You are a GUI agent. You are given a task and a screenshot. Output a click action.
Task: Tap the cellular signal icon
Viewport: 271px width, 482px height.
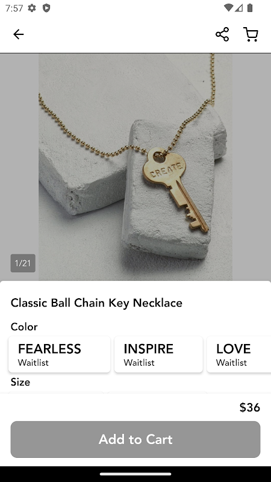click(x=238, y=8)
